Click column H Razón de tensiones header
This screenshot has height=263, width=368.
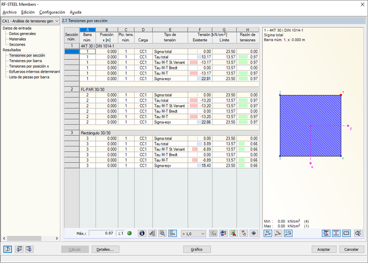pyautogui.click(x=247, y=35)
